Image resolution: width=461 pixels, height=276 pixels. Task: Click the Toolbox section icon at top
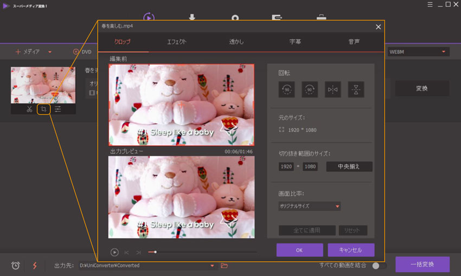click(322, 17)
